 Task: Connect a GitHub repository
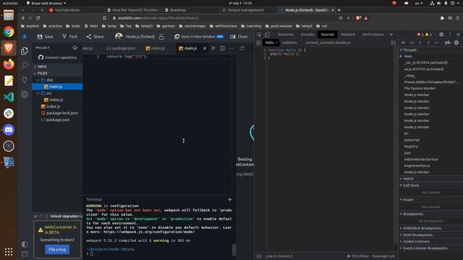58,58
